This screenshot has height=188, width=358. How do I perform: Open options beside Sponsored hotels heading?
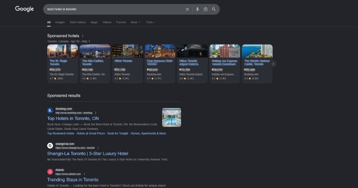point(83,36)
